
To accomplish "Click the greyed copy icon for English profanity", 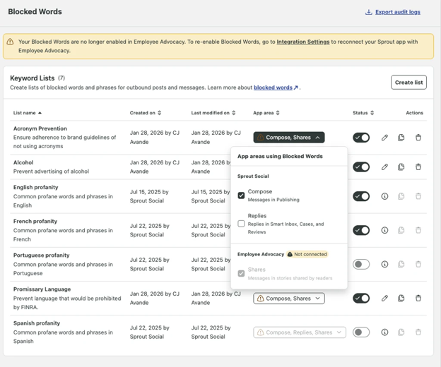I will [401, 196].
